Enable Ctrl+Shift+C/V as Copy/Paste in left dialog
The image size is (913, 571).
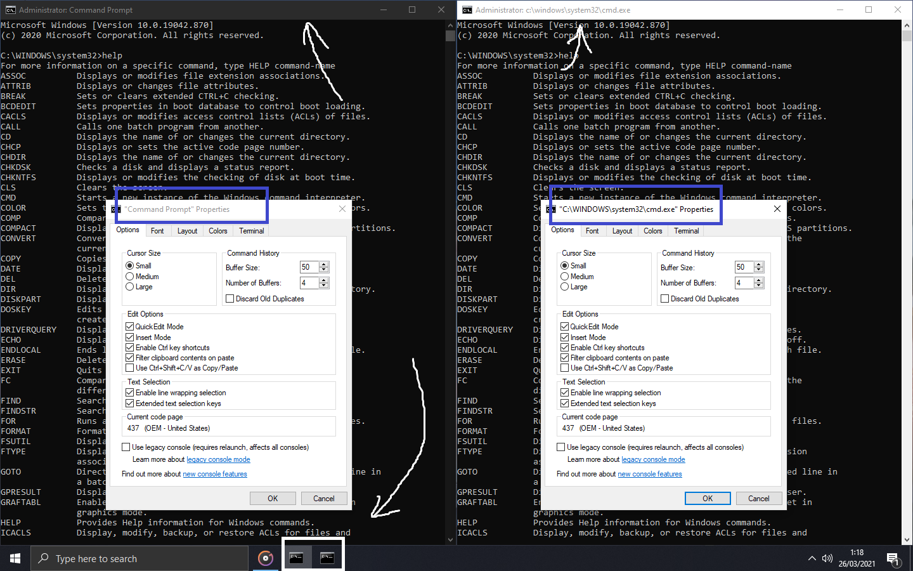pyautogui.click(x=130, y=368)
